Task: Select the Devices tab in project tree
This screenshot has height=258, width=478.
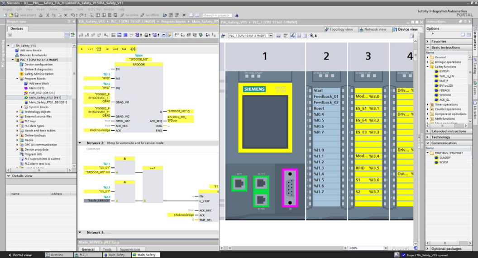Action: click(17, 28)
